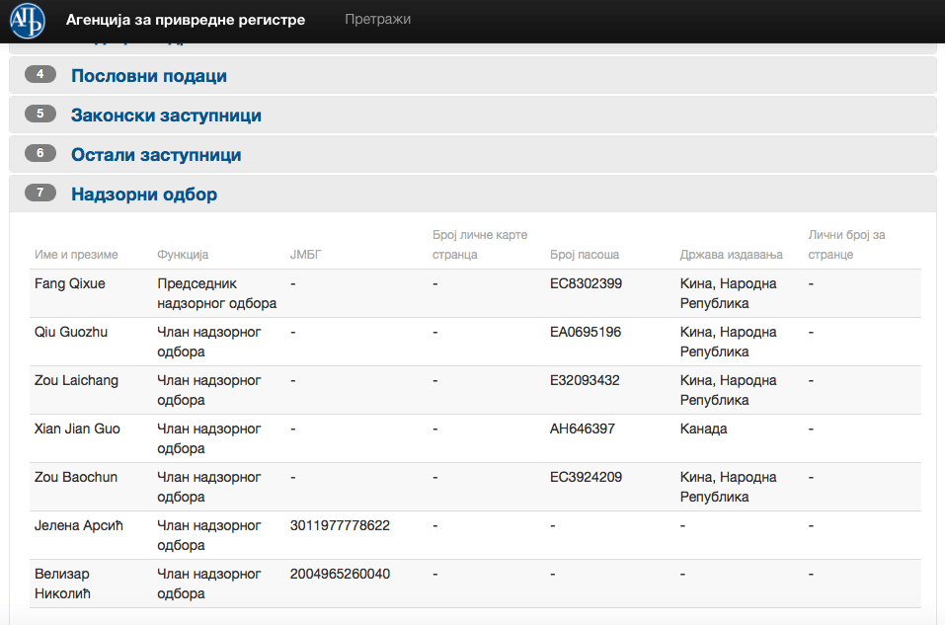Click the Канада country cell
The height and width of the screenshot is (625, 945).
(703, 430)
